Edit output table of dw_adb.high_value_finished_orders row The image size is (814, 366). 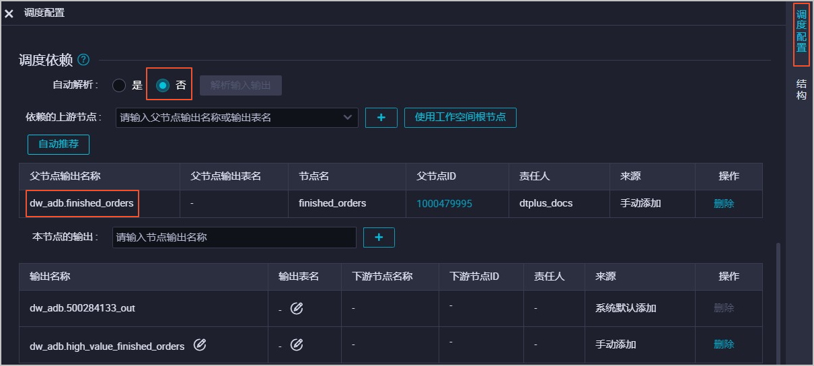click(x=297, y=344)
